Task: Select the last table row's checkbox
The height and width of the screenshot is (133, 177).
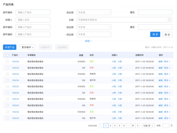Action: [x=7, y=118]
